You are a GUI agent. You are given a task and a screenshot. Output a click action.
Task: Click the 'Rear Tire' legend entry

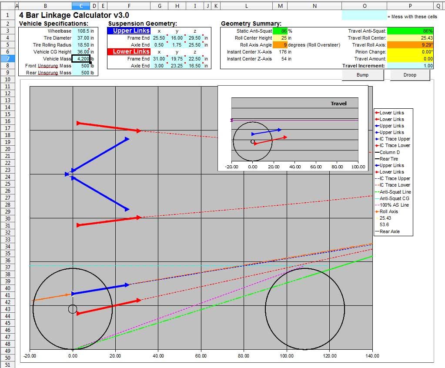[x=387, y=159]
